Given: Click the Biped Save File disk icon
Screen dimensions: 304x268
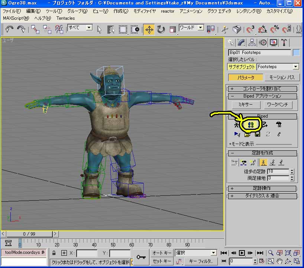Looking at the screenshot, I should pos(258,134).
